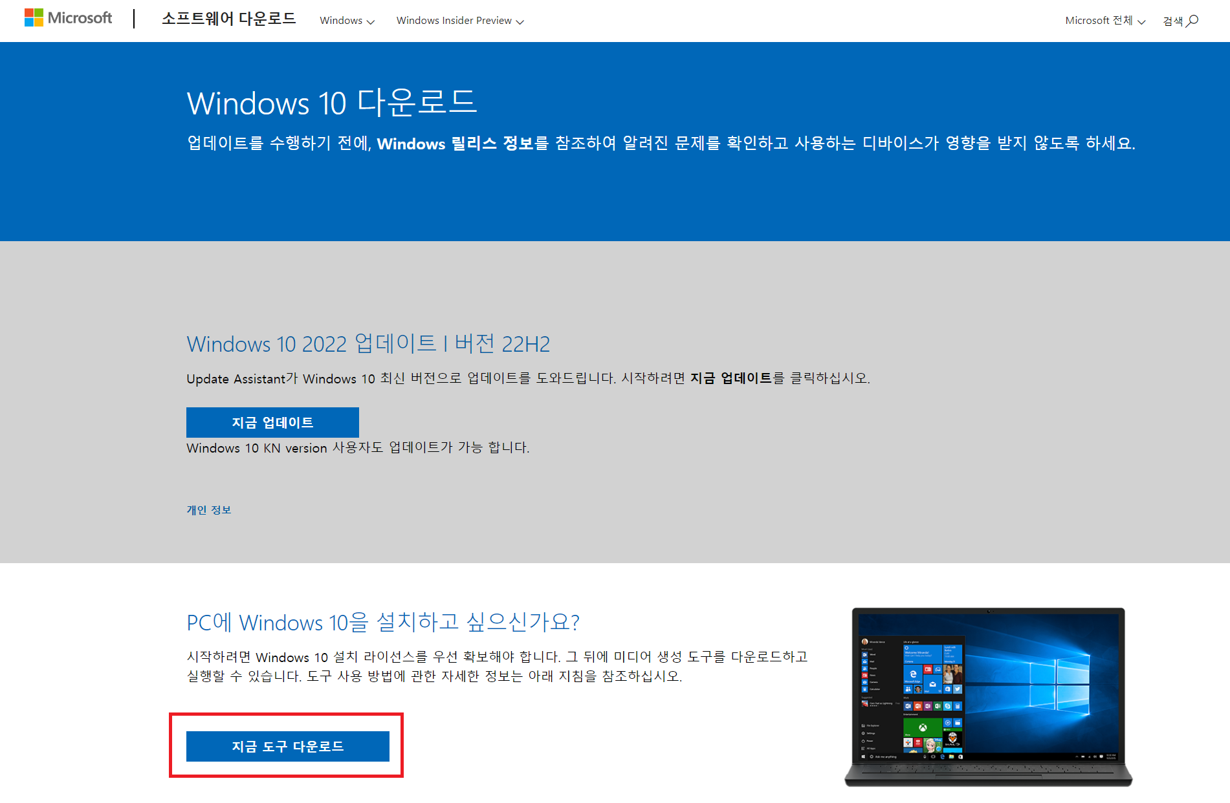Viewport: 1230px width, 803px height.
Task: Click PC에 Windows 10을 설치하고 싶으신가요 heading
Action: (383, 622)
